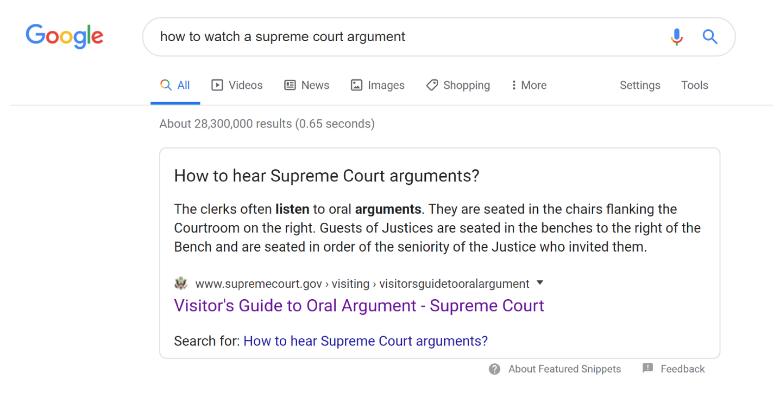Click the microphone voice search icon

[x=676, y=37]
